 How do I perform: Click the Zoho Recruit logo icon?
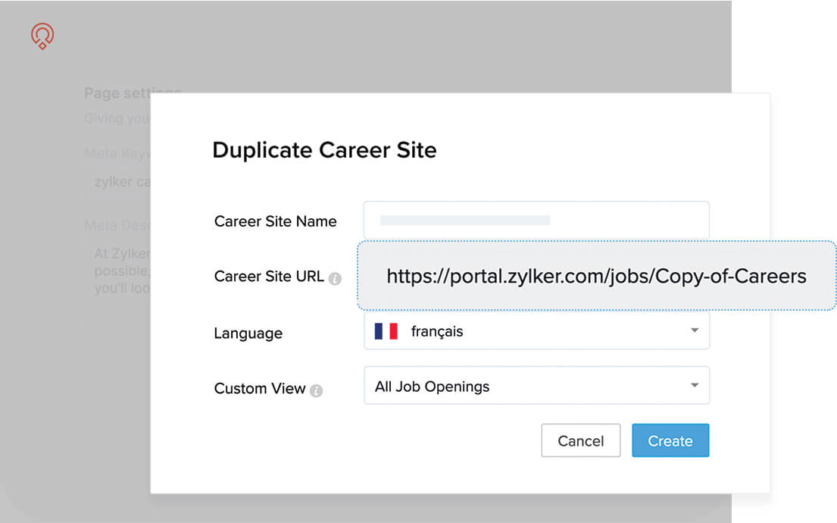pyautogui.click(x=42, y=36)
